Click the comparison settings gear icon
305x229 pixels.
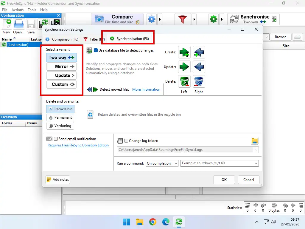tap(151, 19)
